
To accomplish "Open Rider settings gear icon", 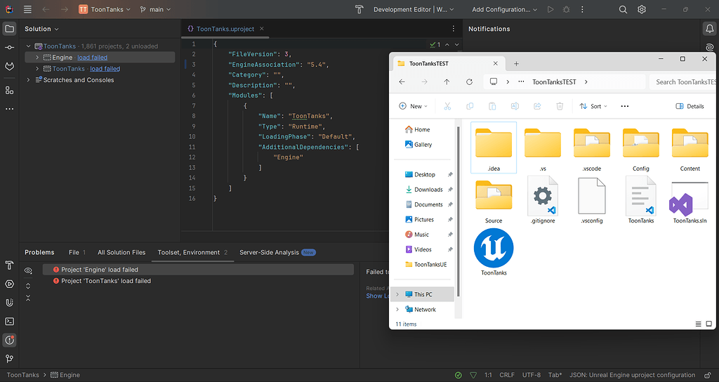I will pos(642,10).
